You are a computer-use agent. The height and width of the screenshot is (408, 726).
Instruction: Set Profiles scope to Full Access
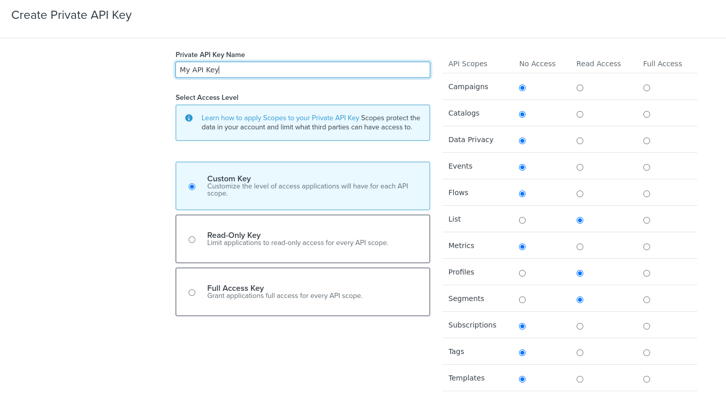646,273
